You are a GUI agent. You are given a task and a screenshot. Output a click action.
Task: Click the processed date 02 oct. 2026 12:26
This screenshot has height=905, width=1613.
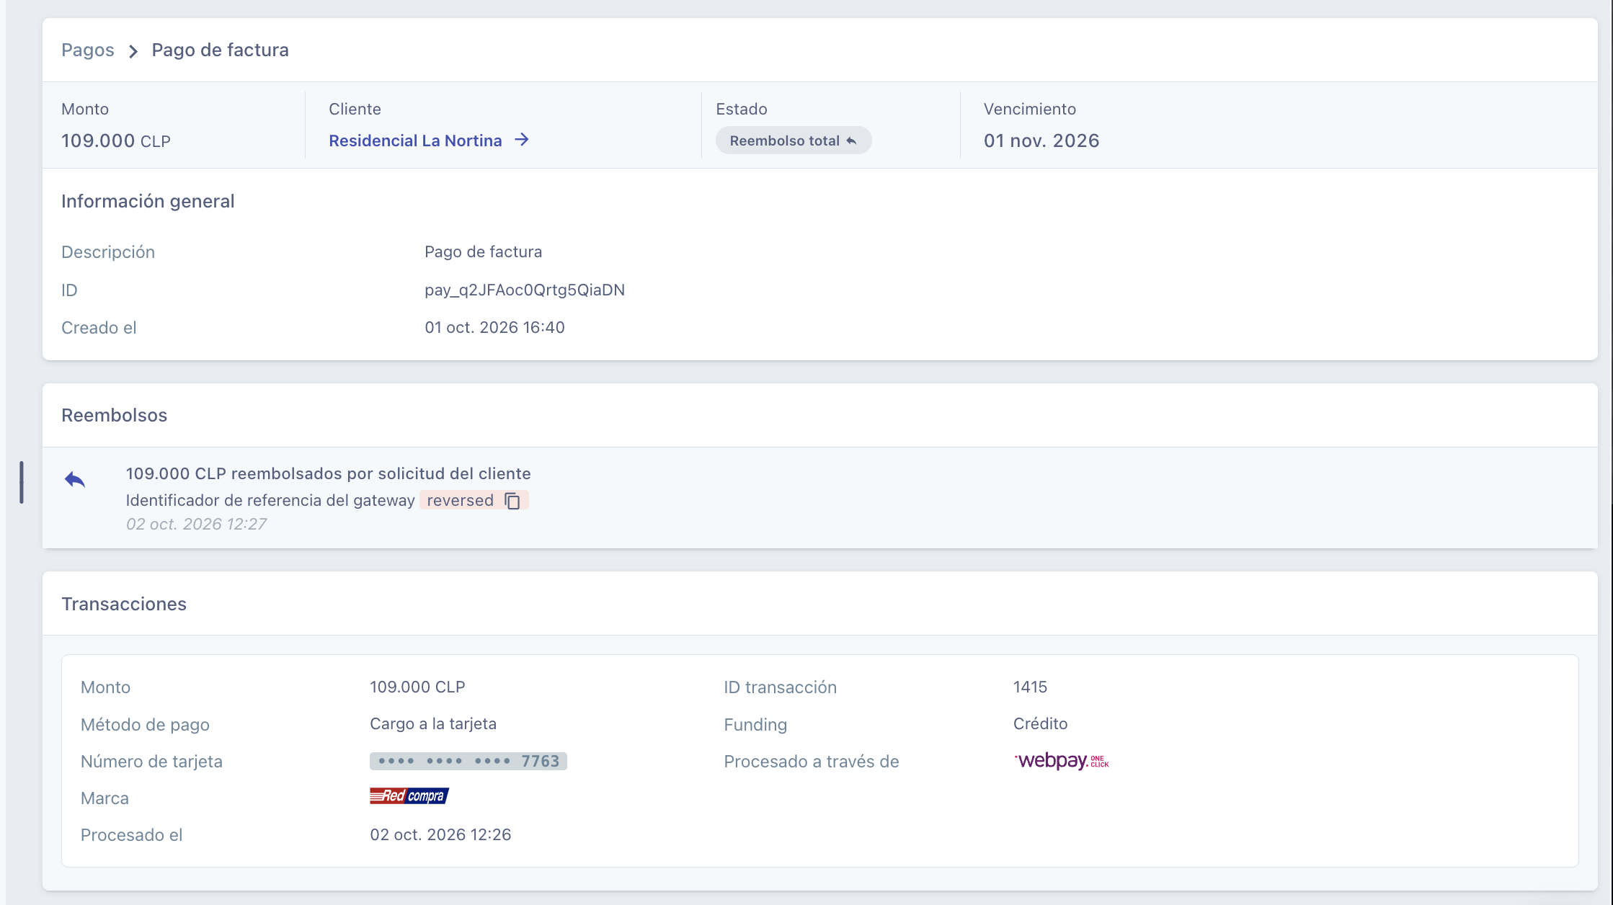pyautogui.click(x=440, y=834)
